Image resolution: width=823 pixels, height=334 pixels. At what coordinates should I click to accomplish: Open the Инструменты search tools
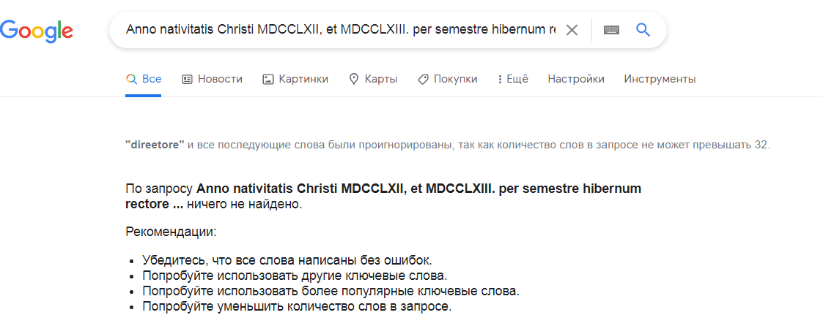[660, 79]
